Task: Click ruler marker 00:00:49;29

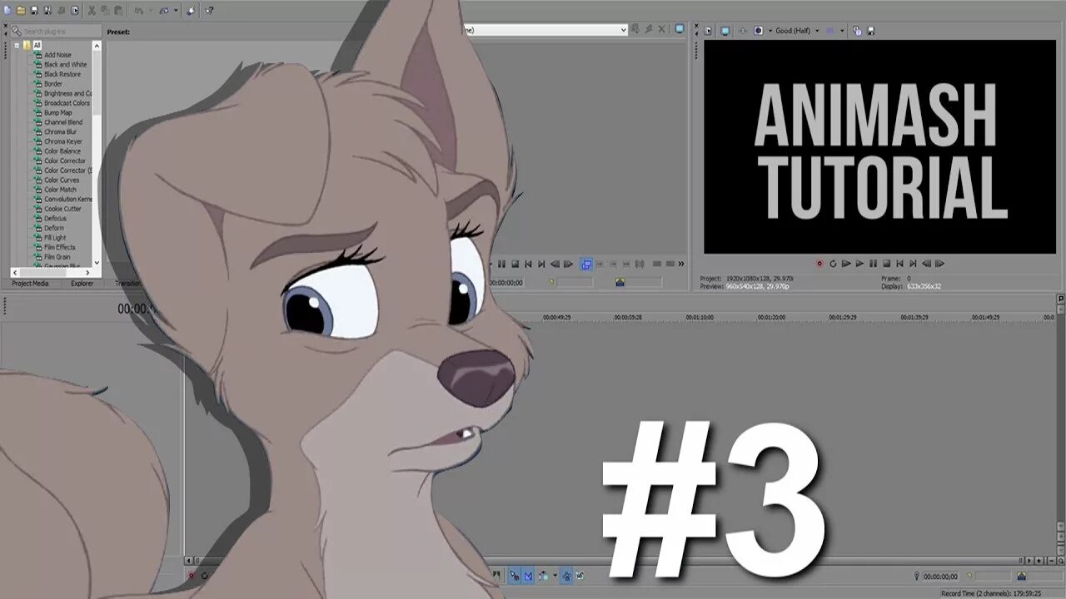Action: [x=557, y=317]
